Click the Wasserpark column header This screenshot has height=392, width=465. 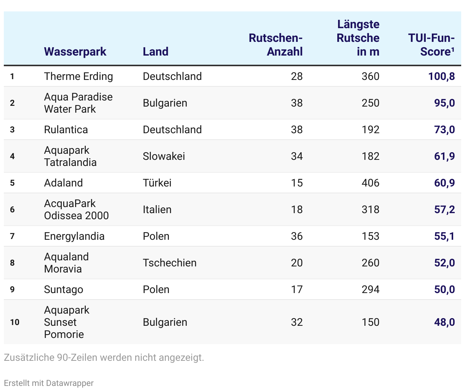[75, 51]
